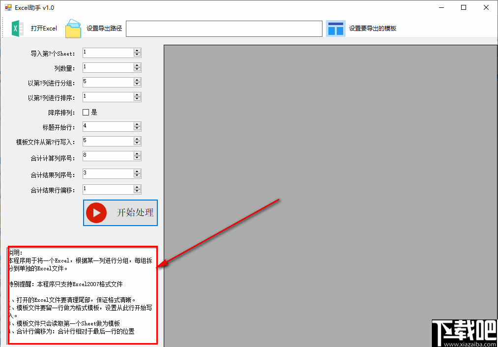The width and height of the screenshot is (498, 347).
Task: Focus the 标题开始行 number field
Action: coord(108,126)
